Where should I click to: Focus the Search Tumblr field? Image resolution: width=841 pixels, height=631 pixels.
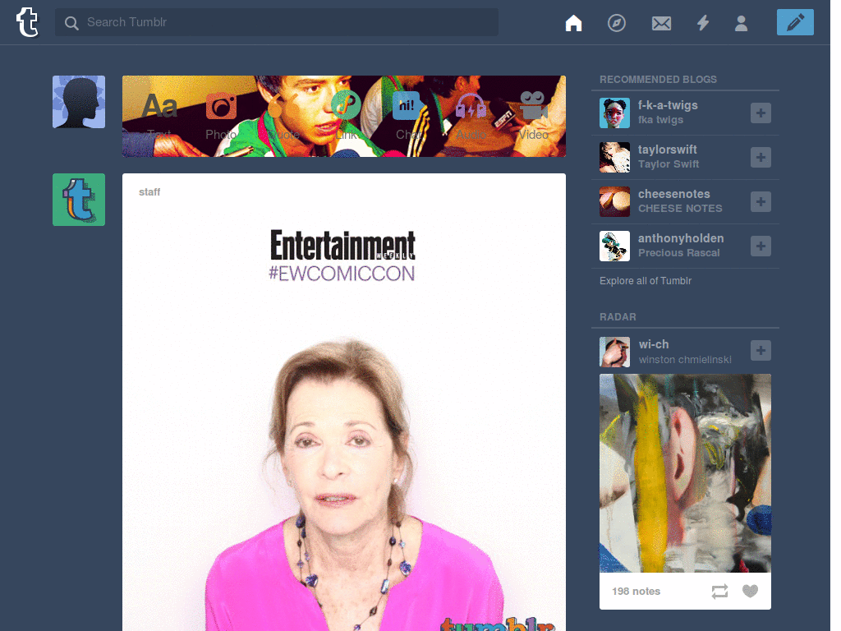point(276,22)
